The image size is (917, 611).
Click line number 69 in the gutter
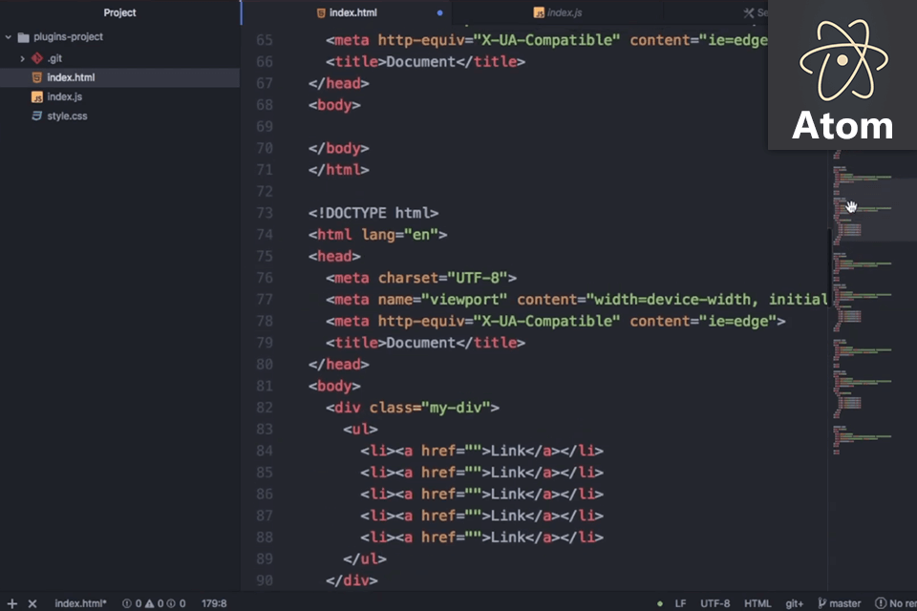(265, 126)
